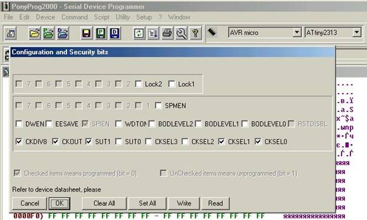This screenshot has height=220, width=367.
Task: Check the SPMEN fuse checkbox
Action: coord(158,106)
